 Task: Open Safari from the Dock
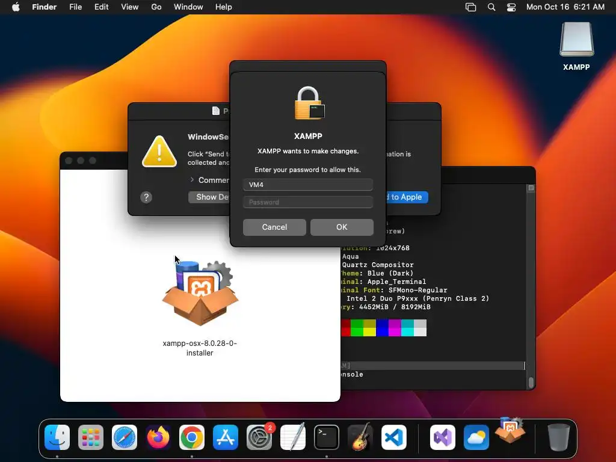coord(125,437)
